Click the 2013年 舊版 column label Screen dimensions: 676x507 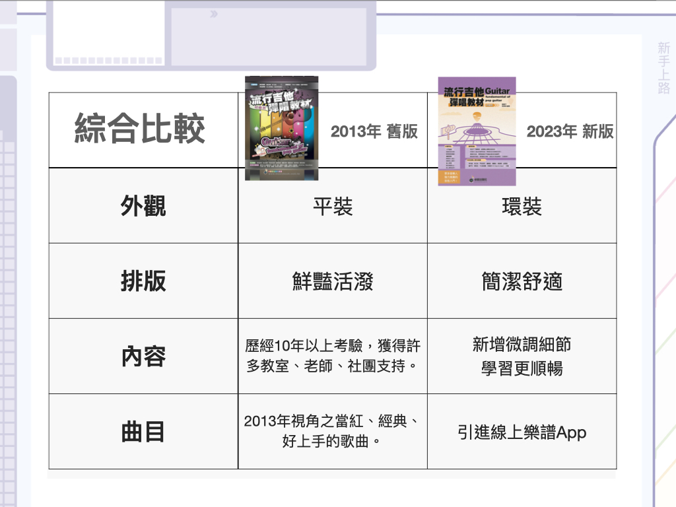coord(374,131)
